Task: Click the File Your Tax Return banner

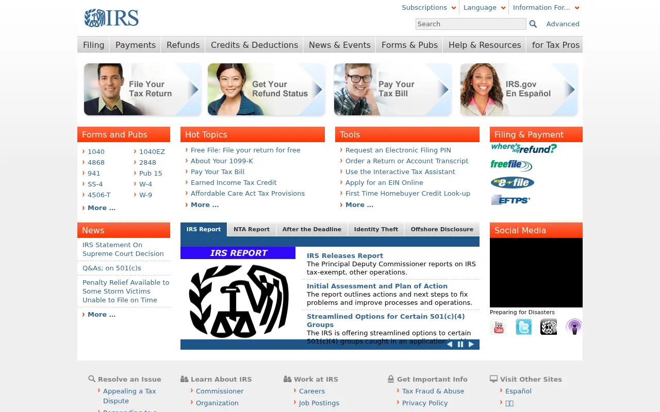Action: click(x=142, y=90)
